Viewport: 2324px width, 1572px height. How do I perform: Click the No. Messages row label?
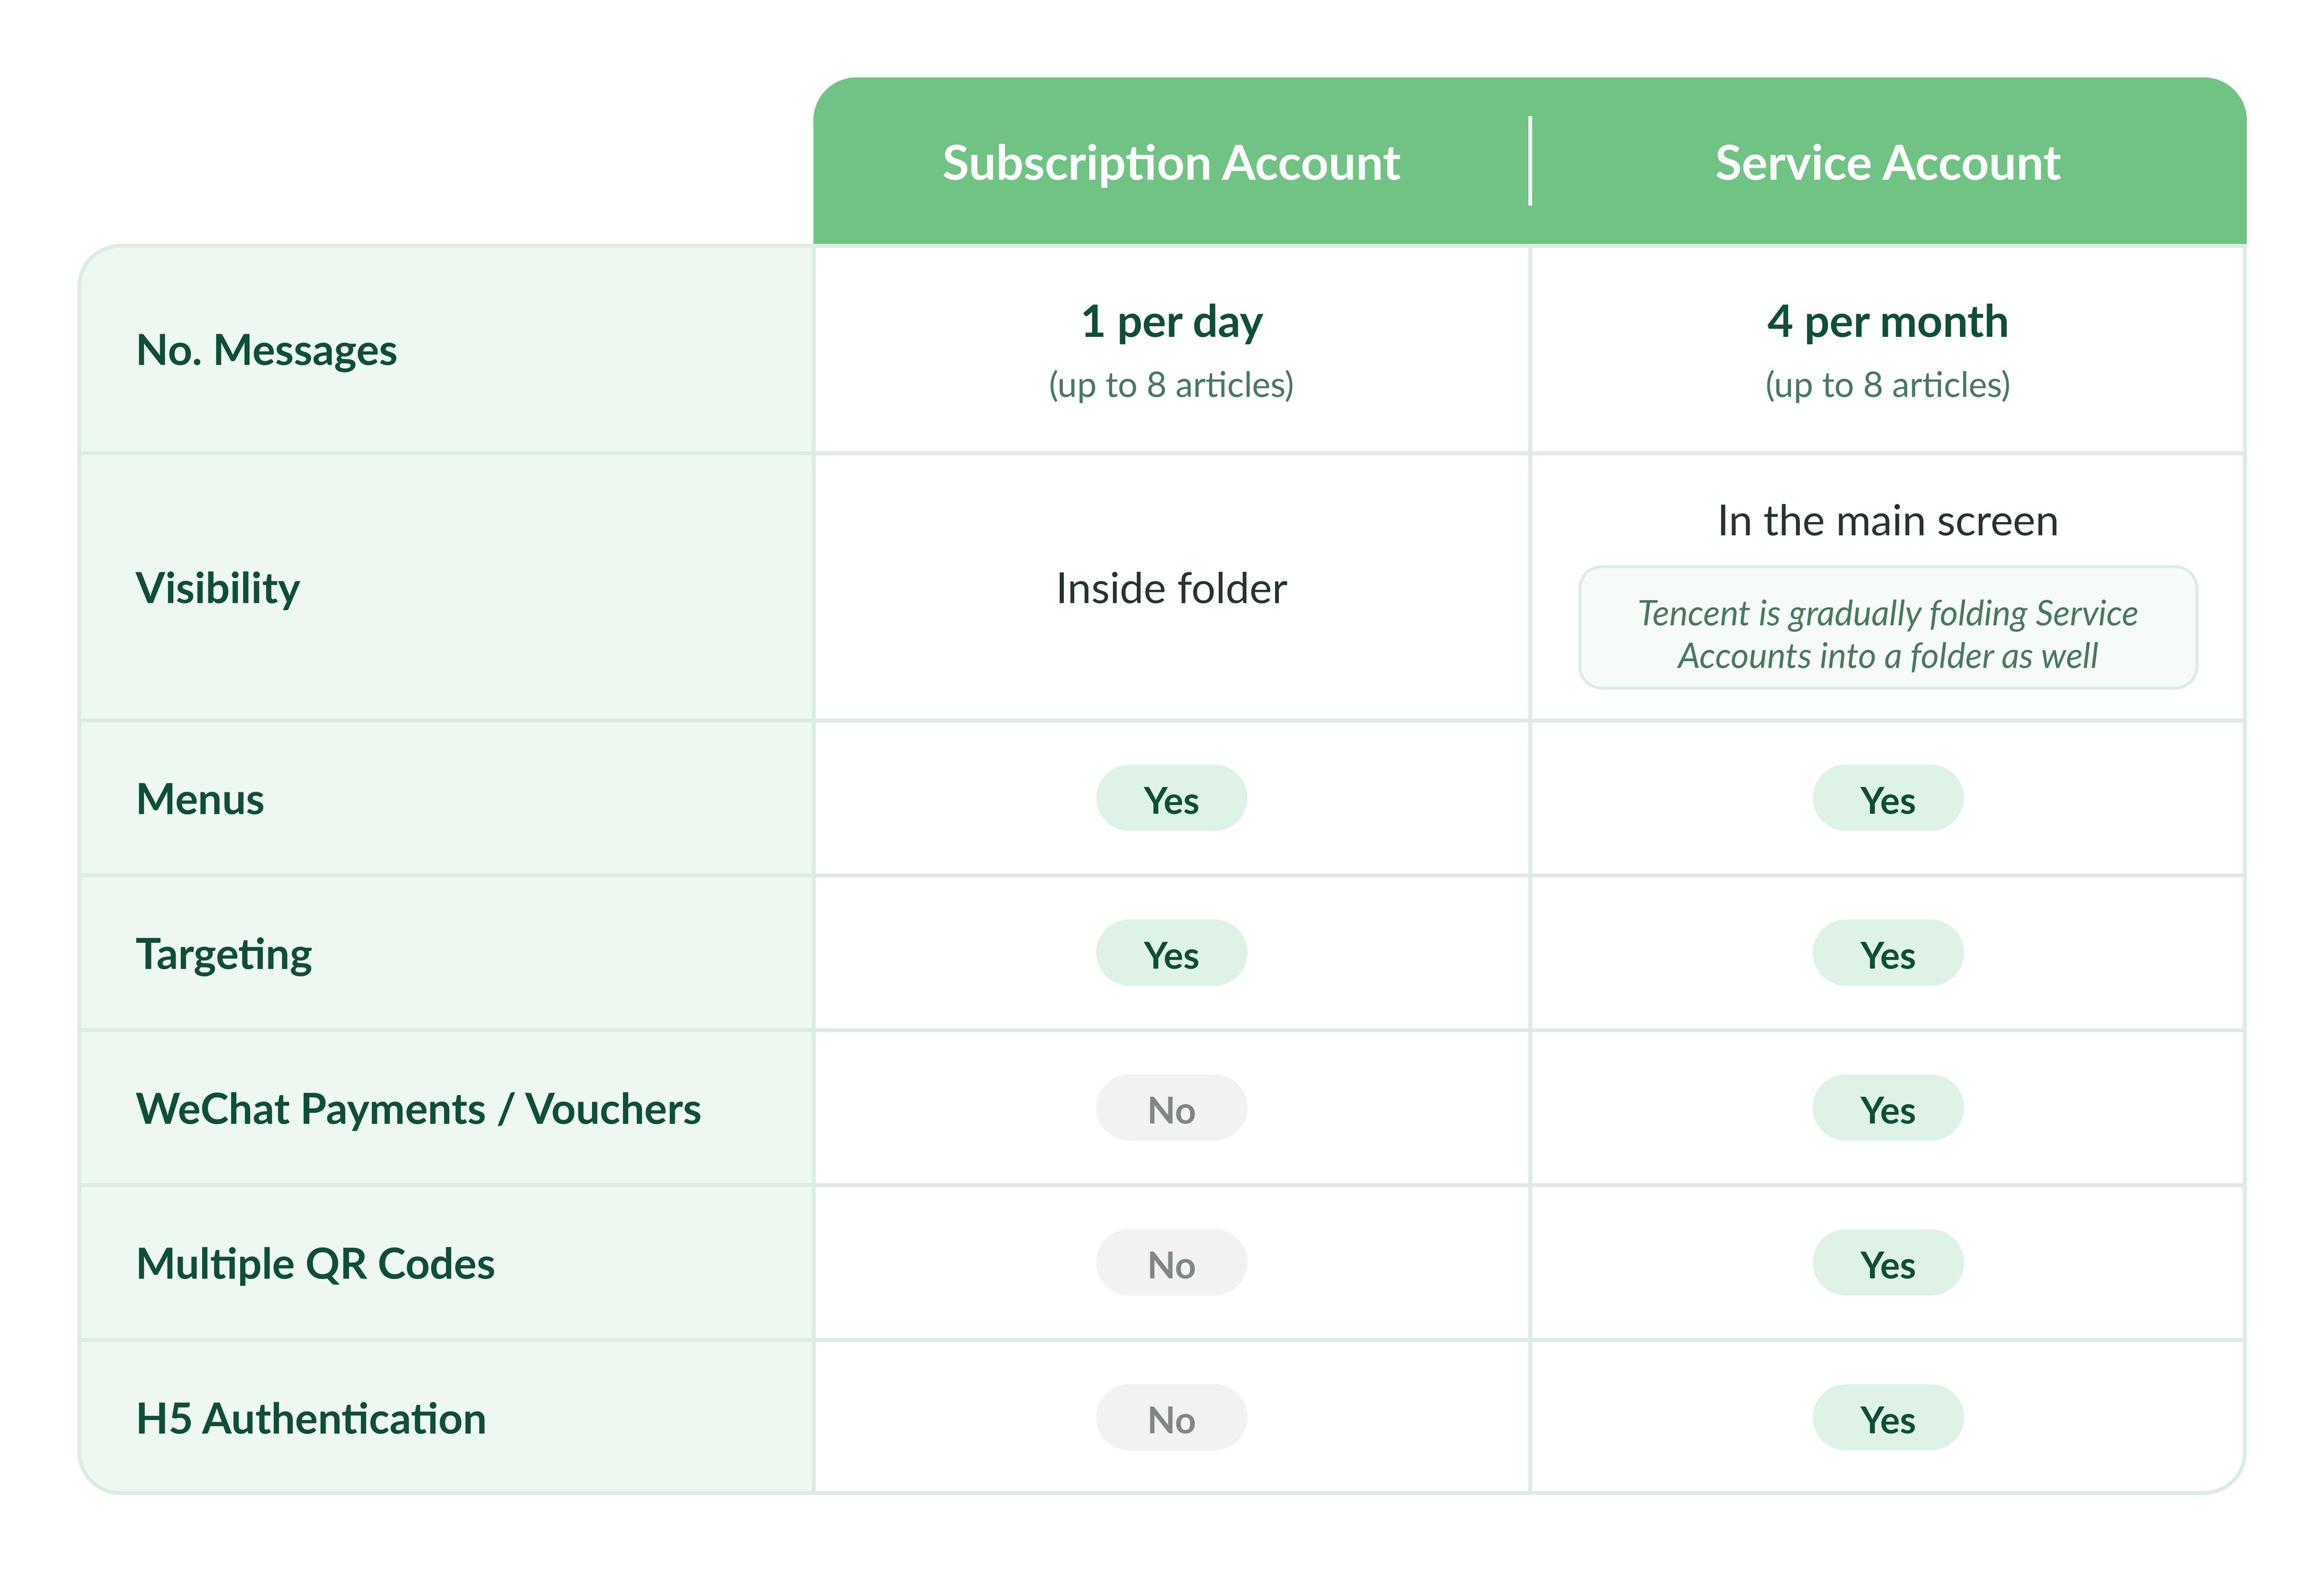266,351
